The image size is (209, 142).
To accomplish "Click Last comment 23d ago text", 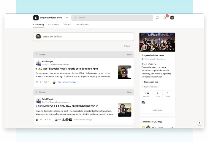I will pos(83,120).
